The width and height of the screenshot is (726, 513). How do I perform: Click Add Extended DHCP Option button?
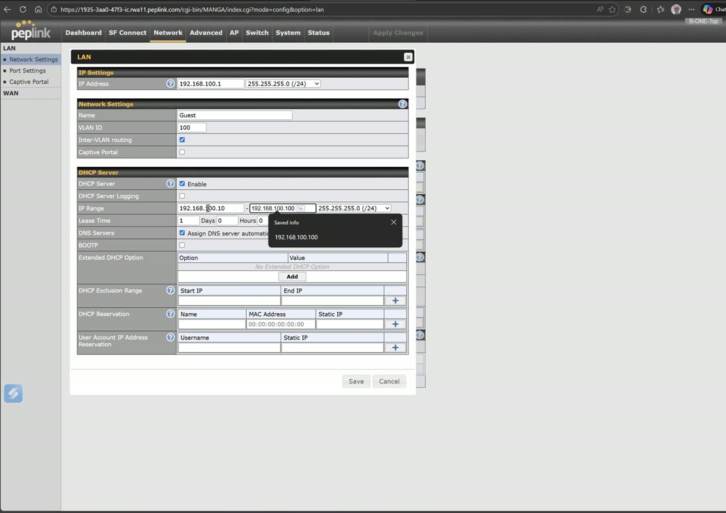click(292, 277)
